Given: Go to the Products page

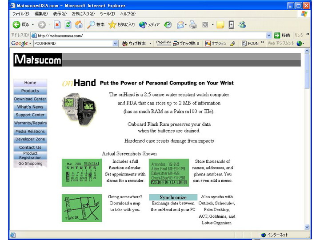Looking at the screenshot, I should (30, 91).
